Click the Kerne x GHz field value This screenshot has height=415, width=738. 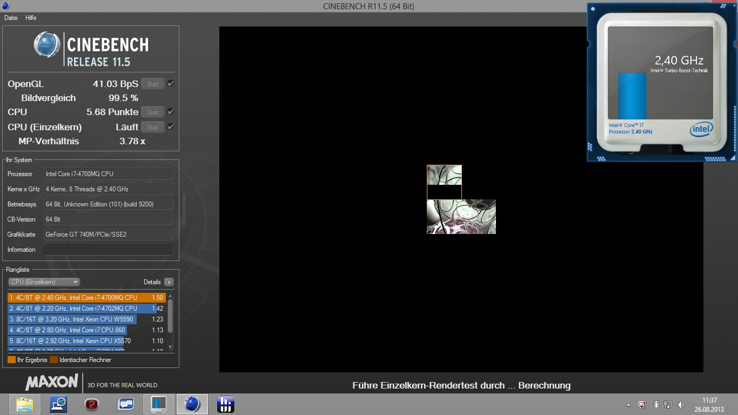pos(108,189)
